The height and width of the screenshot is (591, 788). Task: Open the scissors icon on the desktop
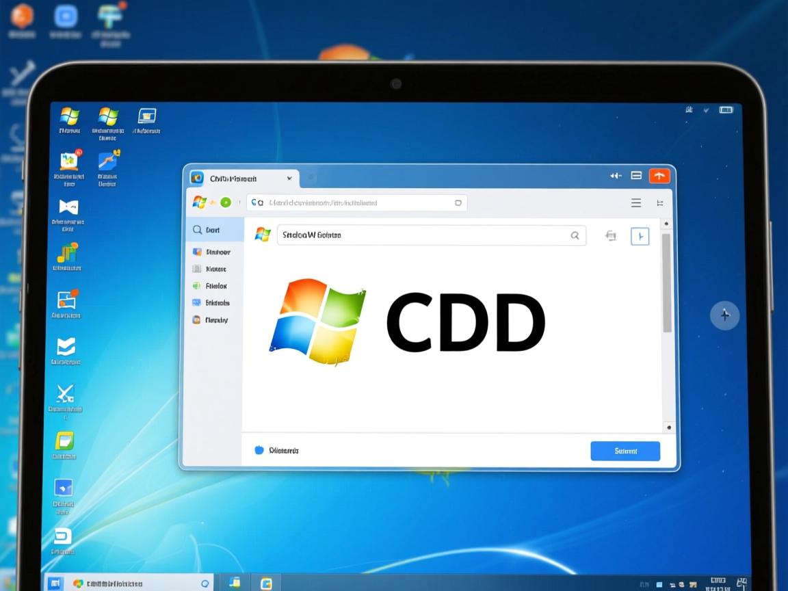pos(66,393)
